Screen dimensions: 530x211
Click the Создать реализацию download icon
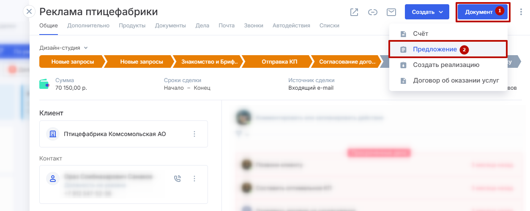point(403,65)
